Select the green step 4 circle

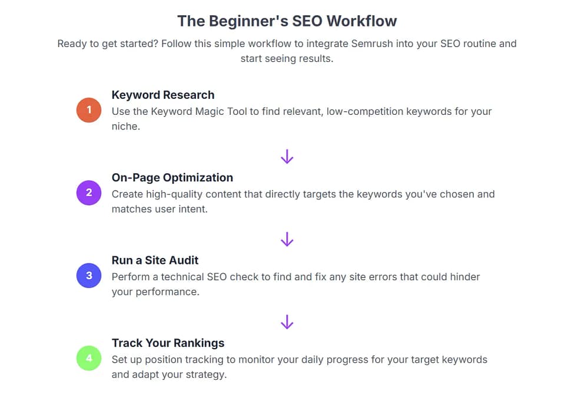[89, 357]
